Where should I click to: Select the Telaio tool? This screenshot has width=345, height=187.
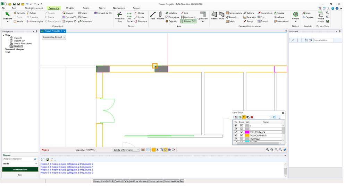pyautogui.click(x=83, y=13)
